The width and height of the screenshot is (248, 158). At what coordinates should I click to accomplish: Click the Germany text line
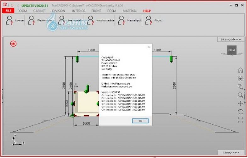(106, 69)
